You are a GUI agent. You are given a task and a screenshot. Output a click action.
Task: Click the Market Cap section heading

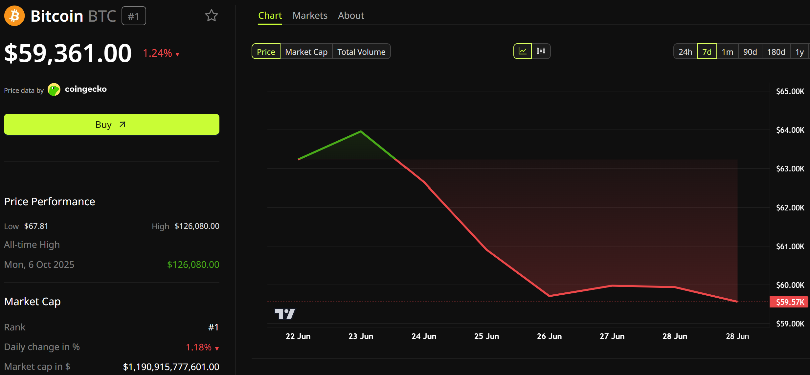32,302
